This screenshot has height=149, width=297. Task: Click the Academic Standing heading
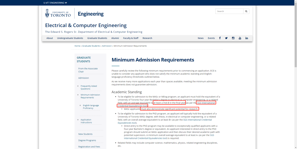(x=127, y=92)
